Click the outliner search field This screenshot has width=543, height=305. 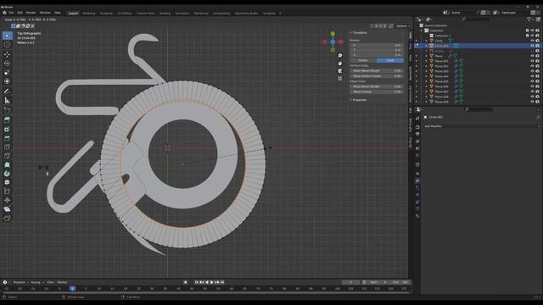[x=476, y=19]
